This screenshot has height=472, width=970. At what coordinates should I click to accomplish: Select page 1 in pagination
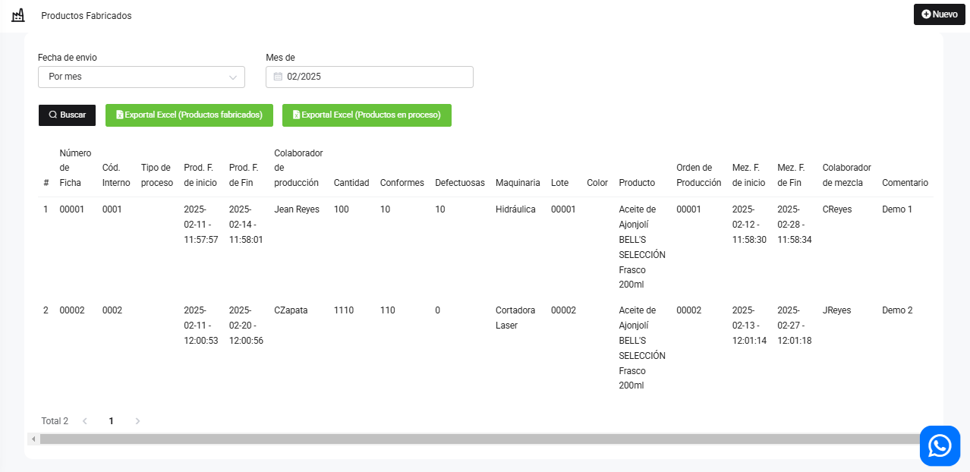coord(111,420)
